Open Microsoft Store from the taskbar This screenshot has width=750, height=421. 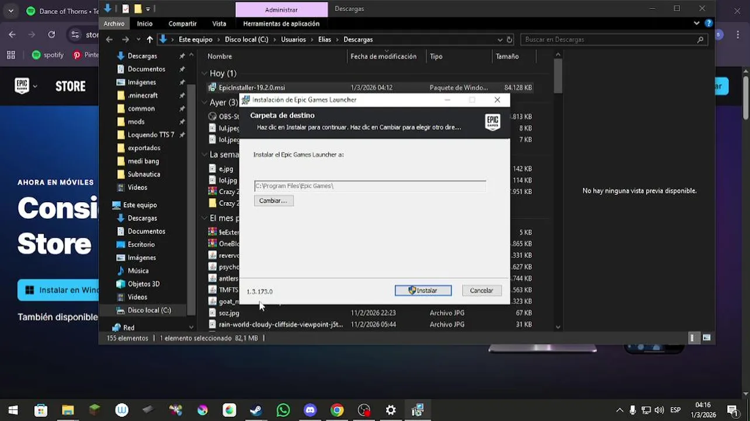tap(40, 410)
